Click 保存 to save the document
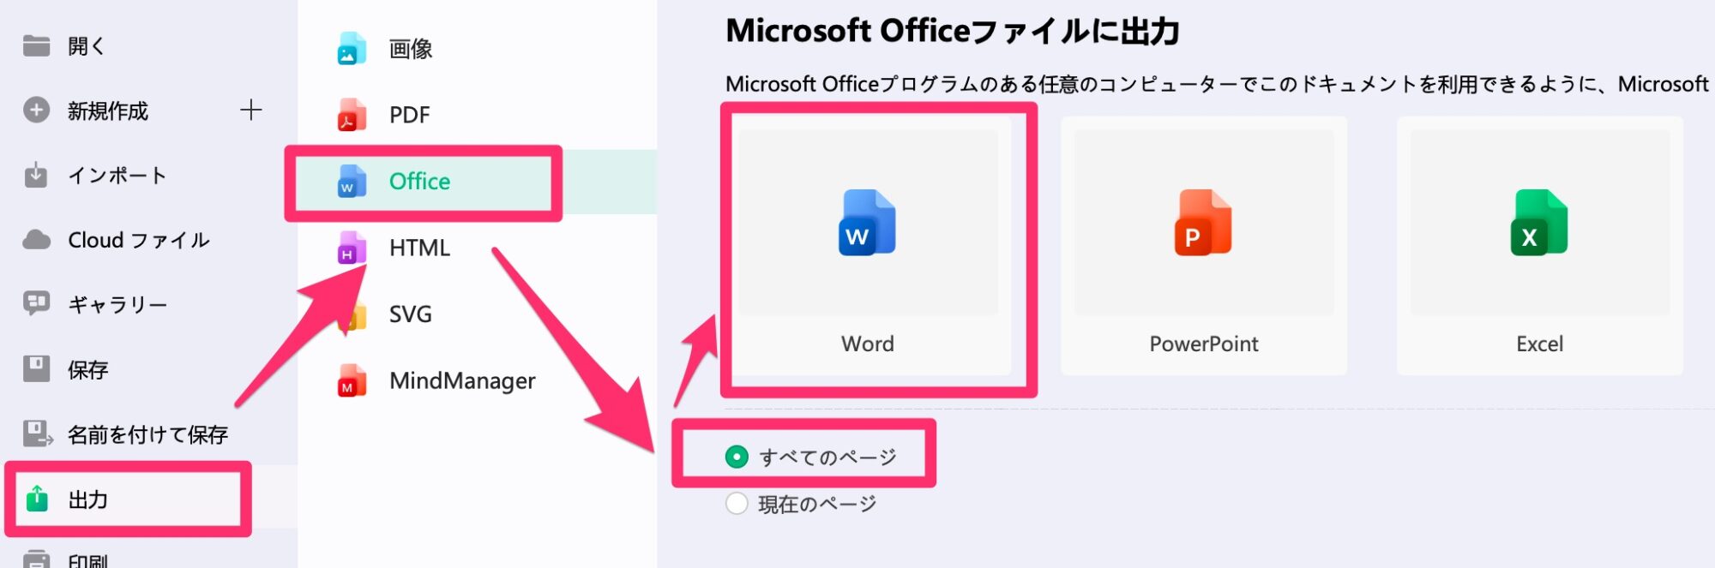This screenshot has width=1715, height=568. pyautogui.click(x=87, y=370)
